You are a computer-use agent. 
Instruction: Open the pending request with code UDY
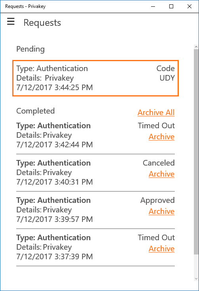point(96,78)
